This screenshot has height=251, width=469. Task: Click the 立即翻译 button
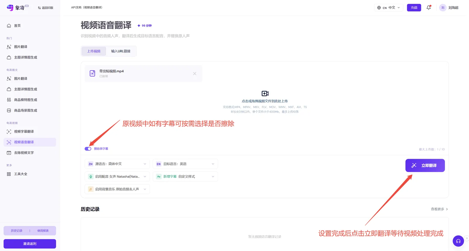(x=425, y=165)
